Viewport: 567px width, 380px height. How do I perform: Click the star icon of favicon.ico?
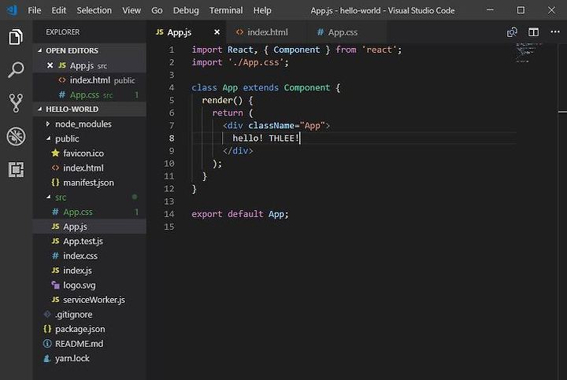pos(55,153)
